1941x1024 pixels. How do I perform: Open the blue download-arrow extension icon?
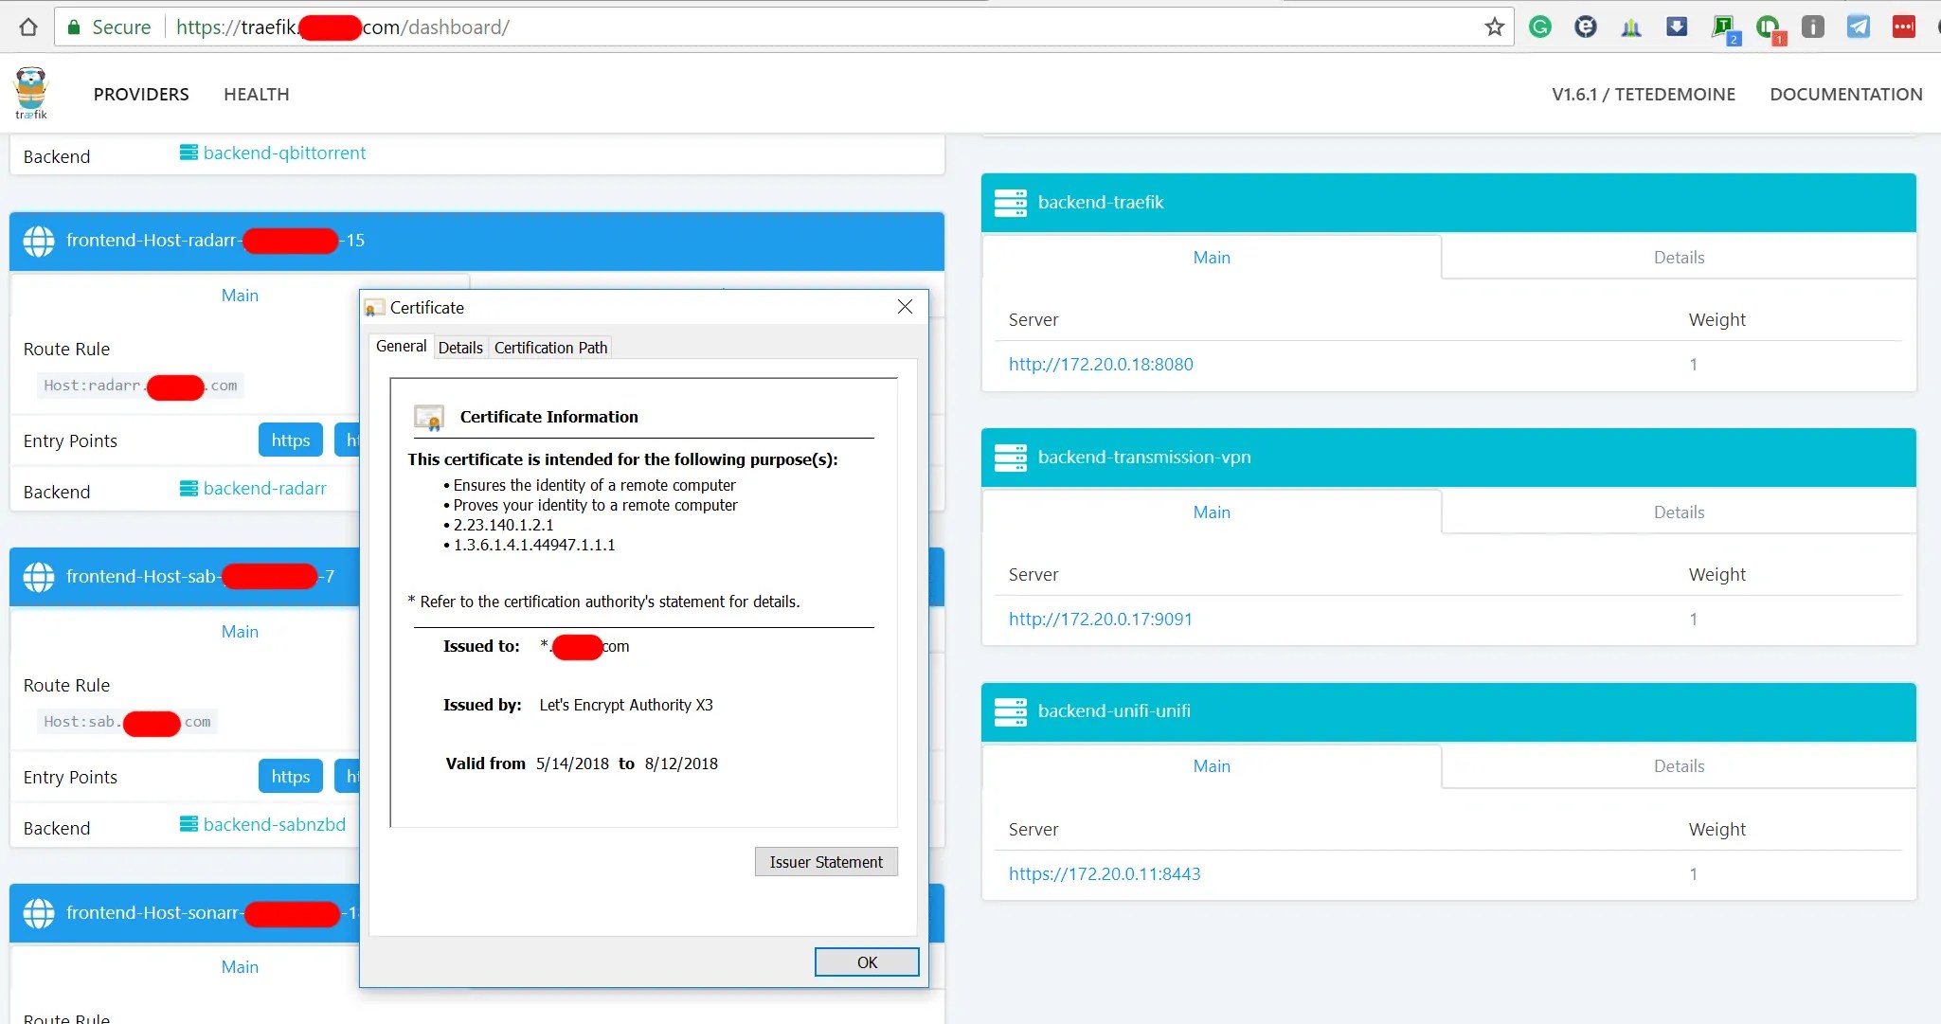click(1677, 27)
